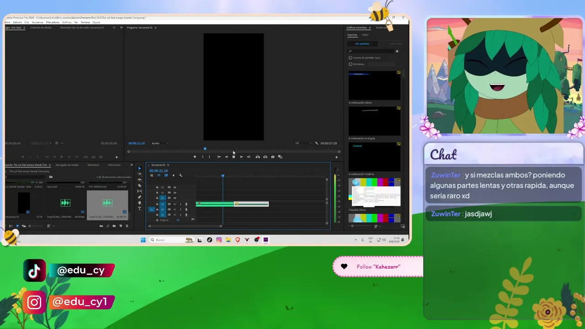The height and width of the screenshot is (329, 585).
Task: Stop playback in Program monitor
Action: pos(234,157)
